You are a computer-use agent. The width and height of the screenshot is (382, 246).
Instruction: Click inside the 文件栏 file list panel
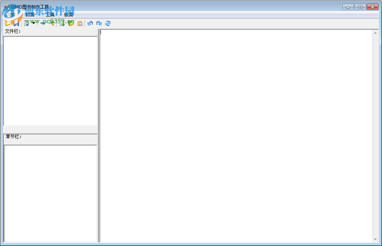click(x=50, y=81)
